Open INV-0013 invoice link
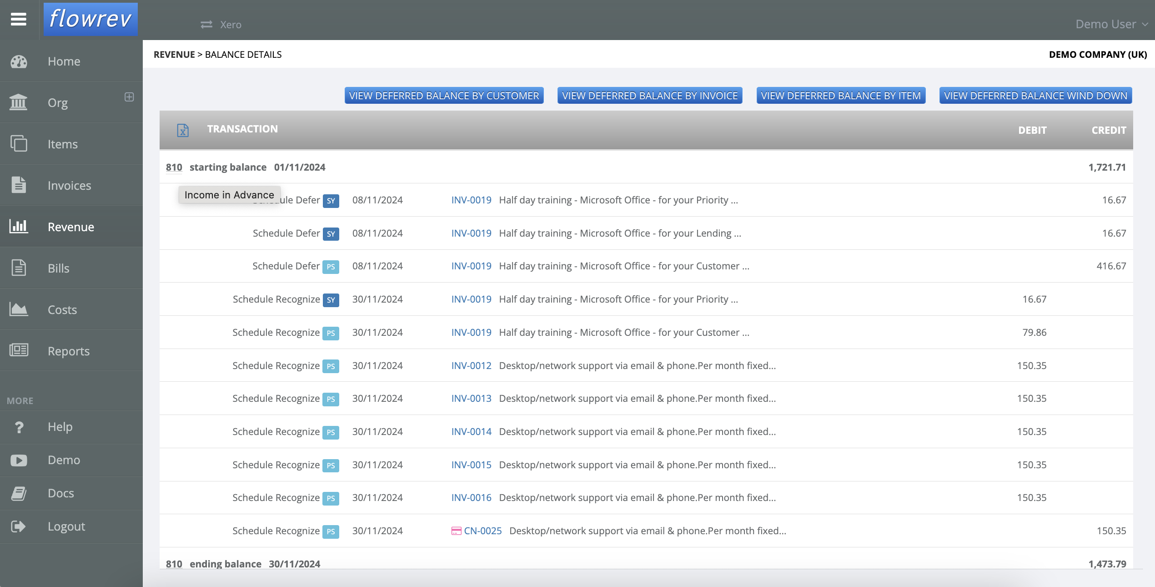 coord(471,398)
